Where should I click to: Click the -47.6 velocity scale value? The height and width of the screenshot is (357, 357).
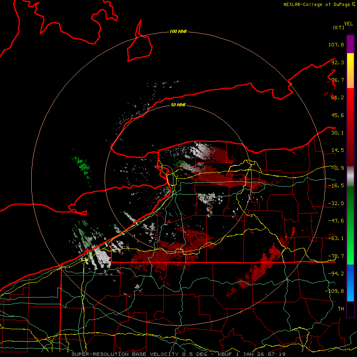pos(336,221)
